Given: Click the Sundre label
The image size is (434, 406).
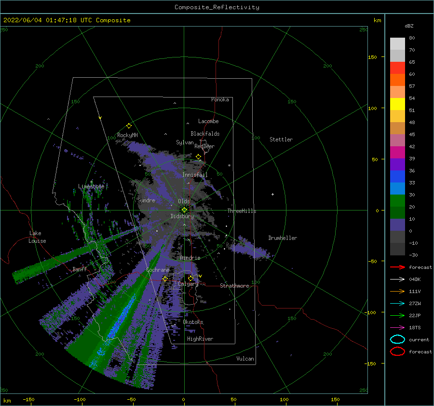Looking at the screenshot, I should [x=146, y=200].
